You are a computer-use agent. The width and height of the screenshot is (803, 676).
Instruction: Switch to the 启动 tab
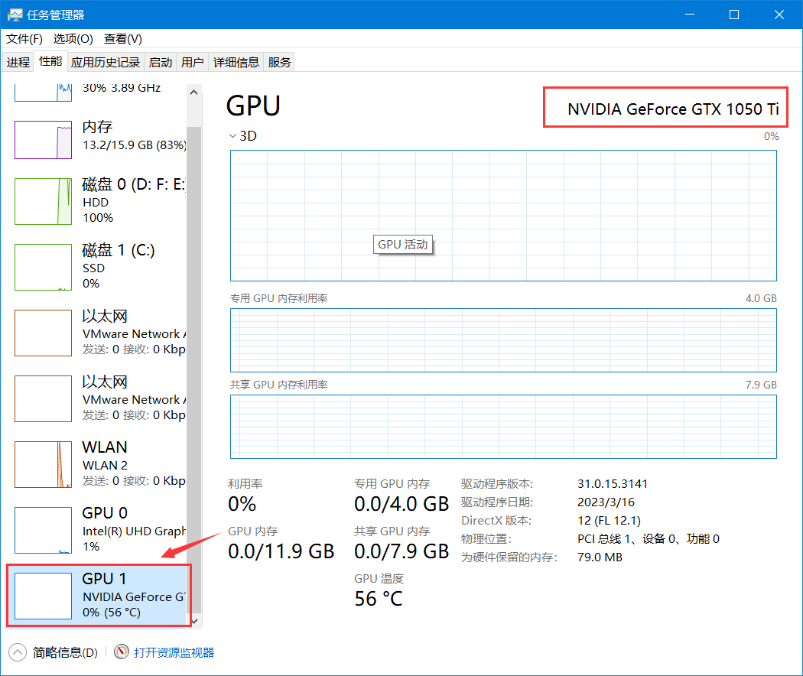click(161, 62)
